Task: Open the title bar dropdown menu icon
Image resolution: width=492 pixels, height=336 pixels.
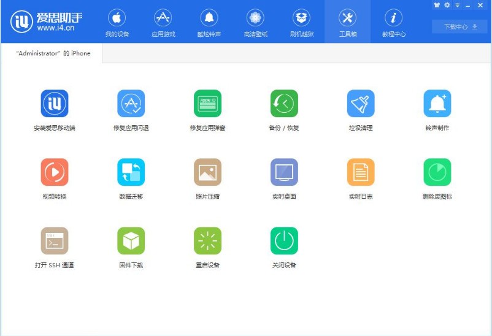Action: 458,5
